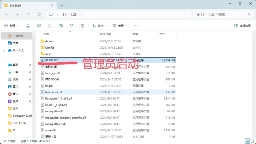256x144 pixels.
Task: Refresh the folder view
Action: [39, 14]
